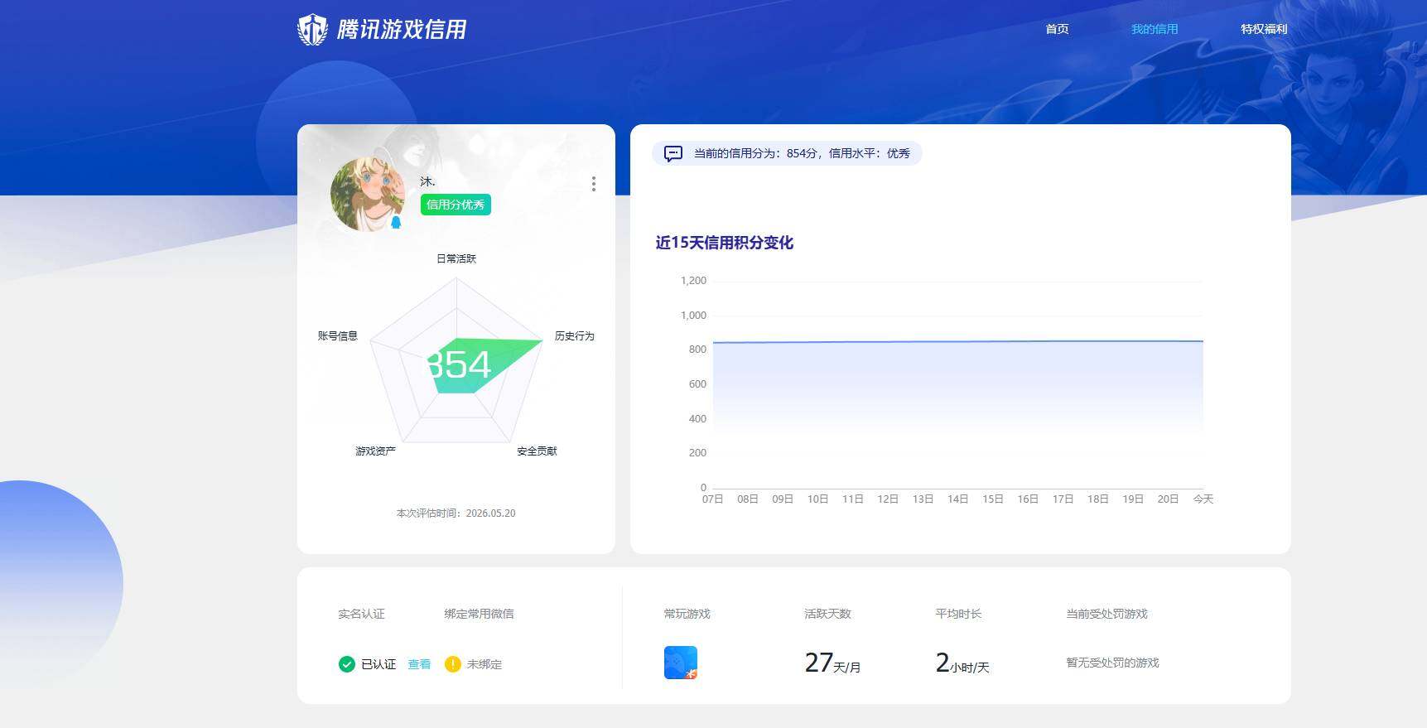
Task: Click the 未绑定 WeChat binding status
Action: [485, 664]
